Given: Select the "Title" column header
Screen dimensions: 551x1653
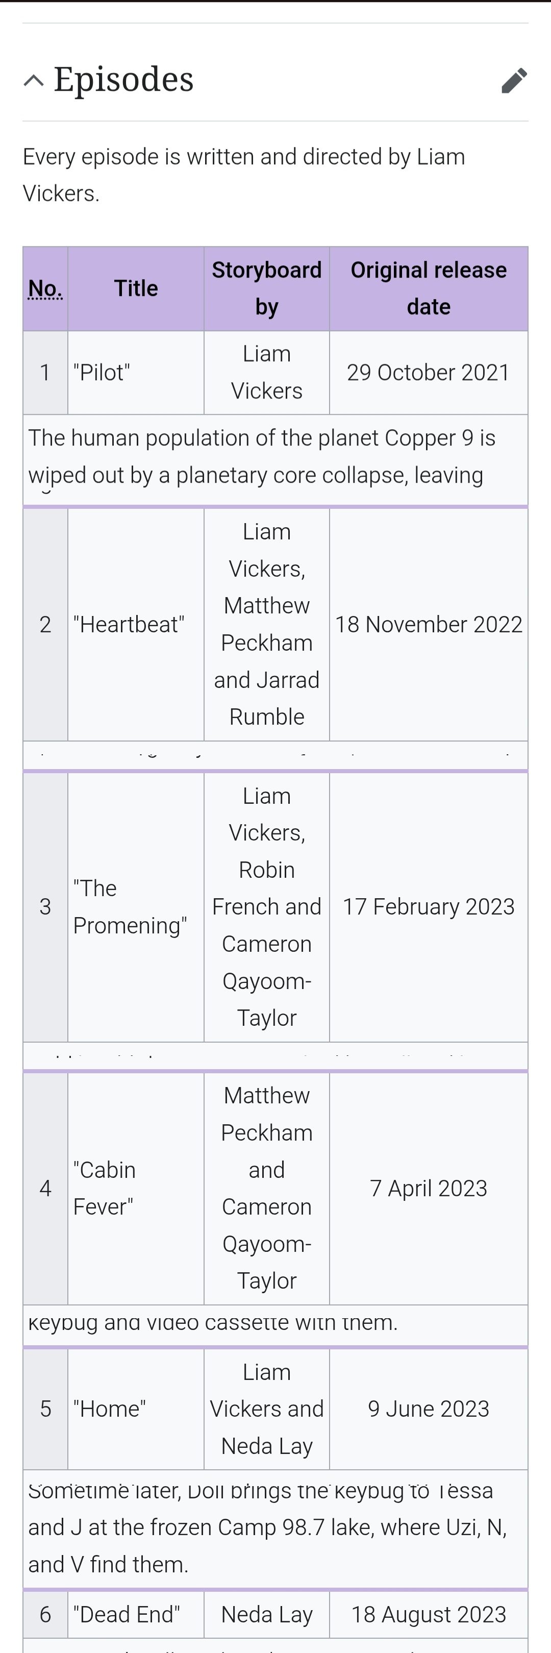Looking at the screenshot, I should pos(136,289).
